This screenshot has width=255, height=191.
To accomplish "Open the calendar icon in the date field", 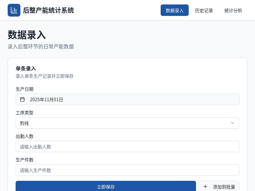I will click(x=22, y=99).
